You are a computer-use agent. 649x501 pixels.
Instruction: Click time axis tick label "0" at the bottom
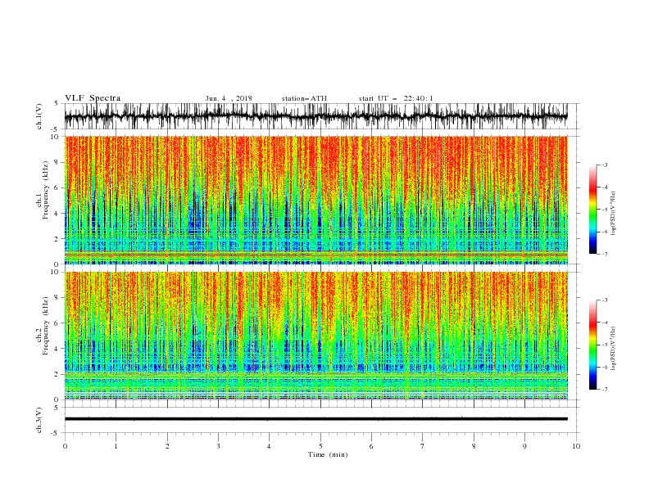click(65, 446)
